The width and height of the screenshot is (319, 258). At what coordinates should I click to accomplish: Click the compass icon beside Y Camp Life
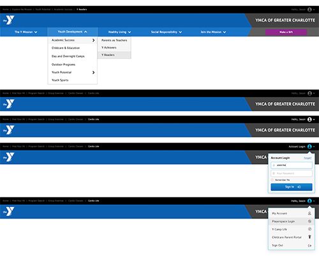(309, 229)
